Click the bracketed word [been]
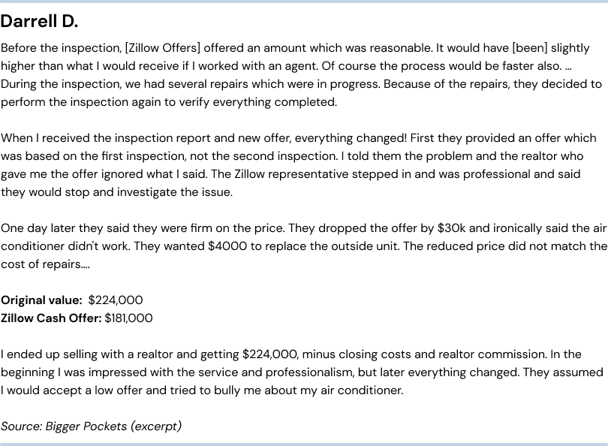 (x=532, y=48)
